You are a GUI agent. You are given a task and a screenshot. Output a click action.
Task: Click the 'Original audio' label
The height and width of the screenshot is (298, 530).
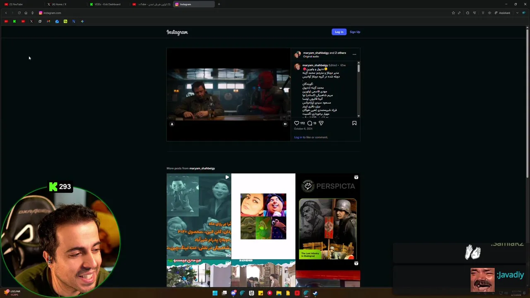click(x=311, y=56)
